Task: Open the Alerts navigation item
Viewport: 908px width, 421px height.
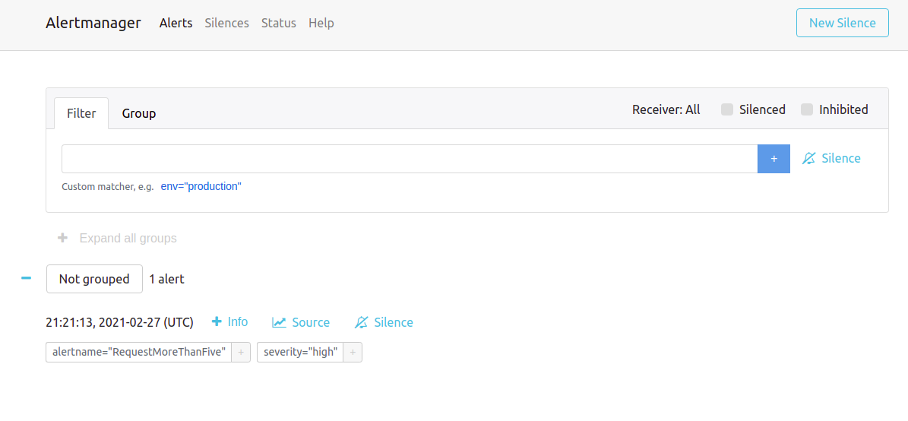Action: [176, 23]
